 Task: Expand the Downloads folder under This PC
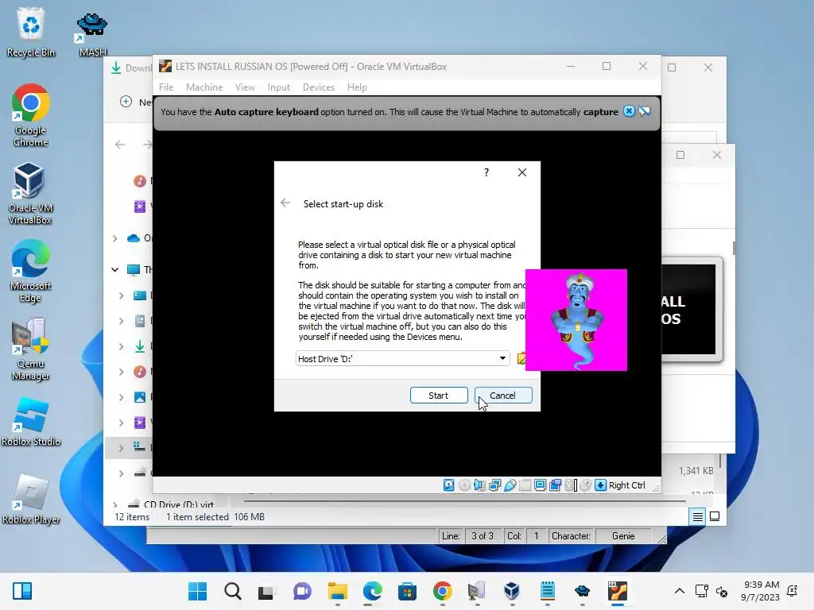(x=121, y=346)
